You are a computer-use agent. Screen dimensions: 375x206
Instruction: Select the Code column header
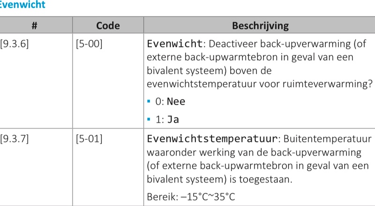[108, 25]
